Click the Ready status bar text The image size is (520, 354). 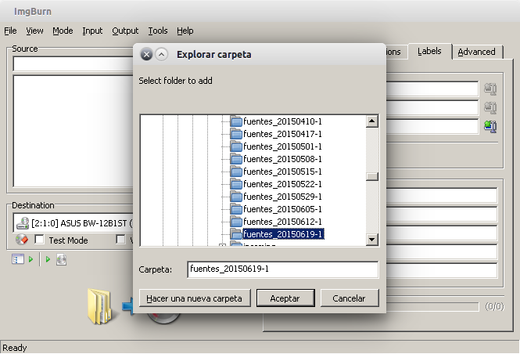pyautogui.click(x=15, y=348)
